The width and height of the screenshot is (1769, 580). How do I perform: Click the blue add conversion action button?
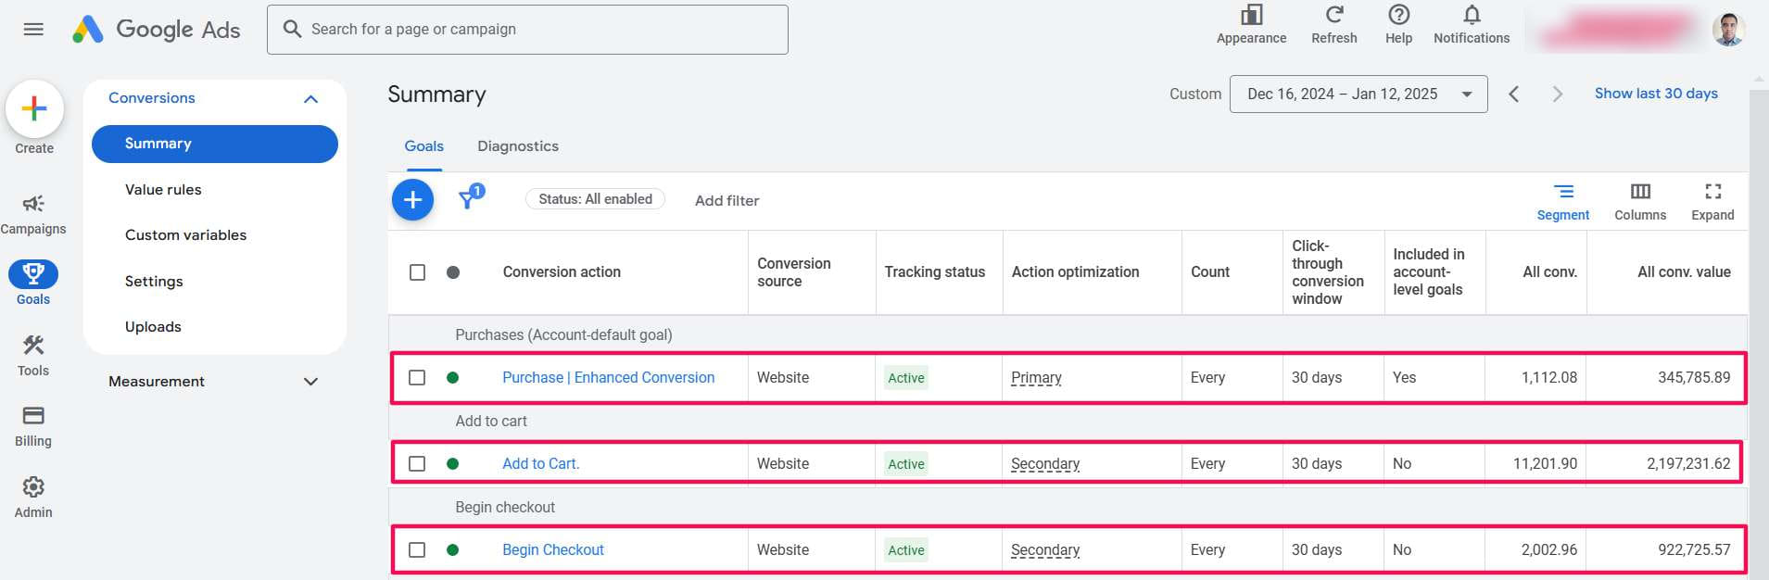coord(412,199)
